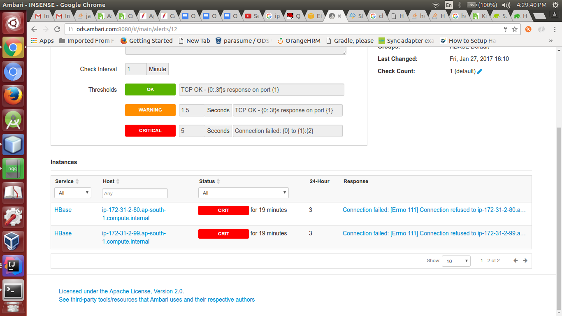Show more bookmarks with the overflow chevron
The image size is (562, 316).
coord(551,41)
